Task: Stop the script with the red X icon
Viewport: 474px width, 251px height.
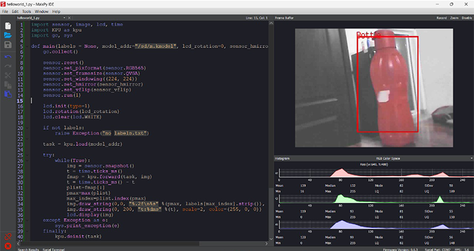Action: [8, 246]
